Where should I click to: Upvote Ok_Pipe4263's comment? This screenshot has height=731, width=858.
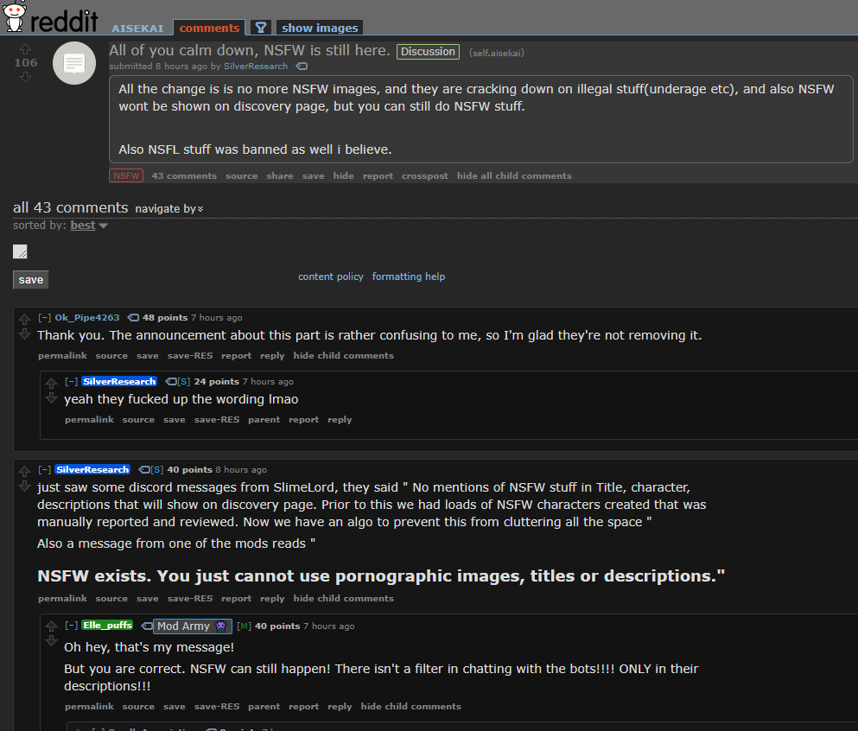tap(24, 319)
